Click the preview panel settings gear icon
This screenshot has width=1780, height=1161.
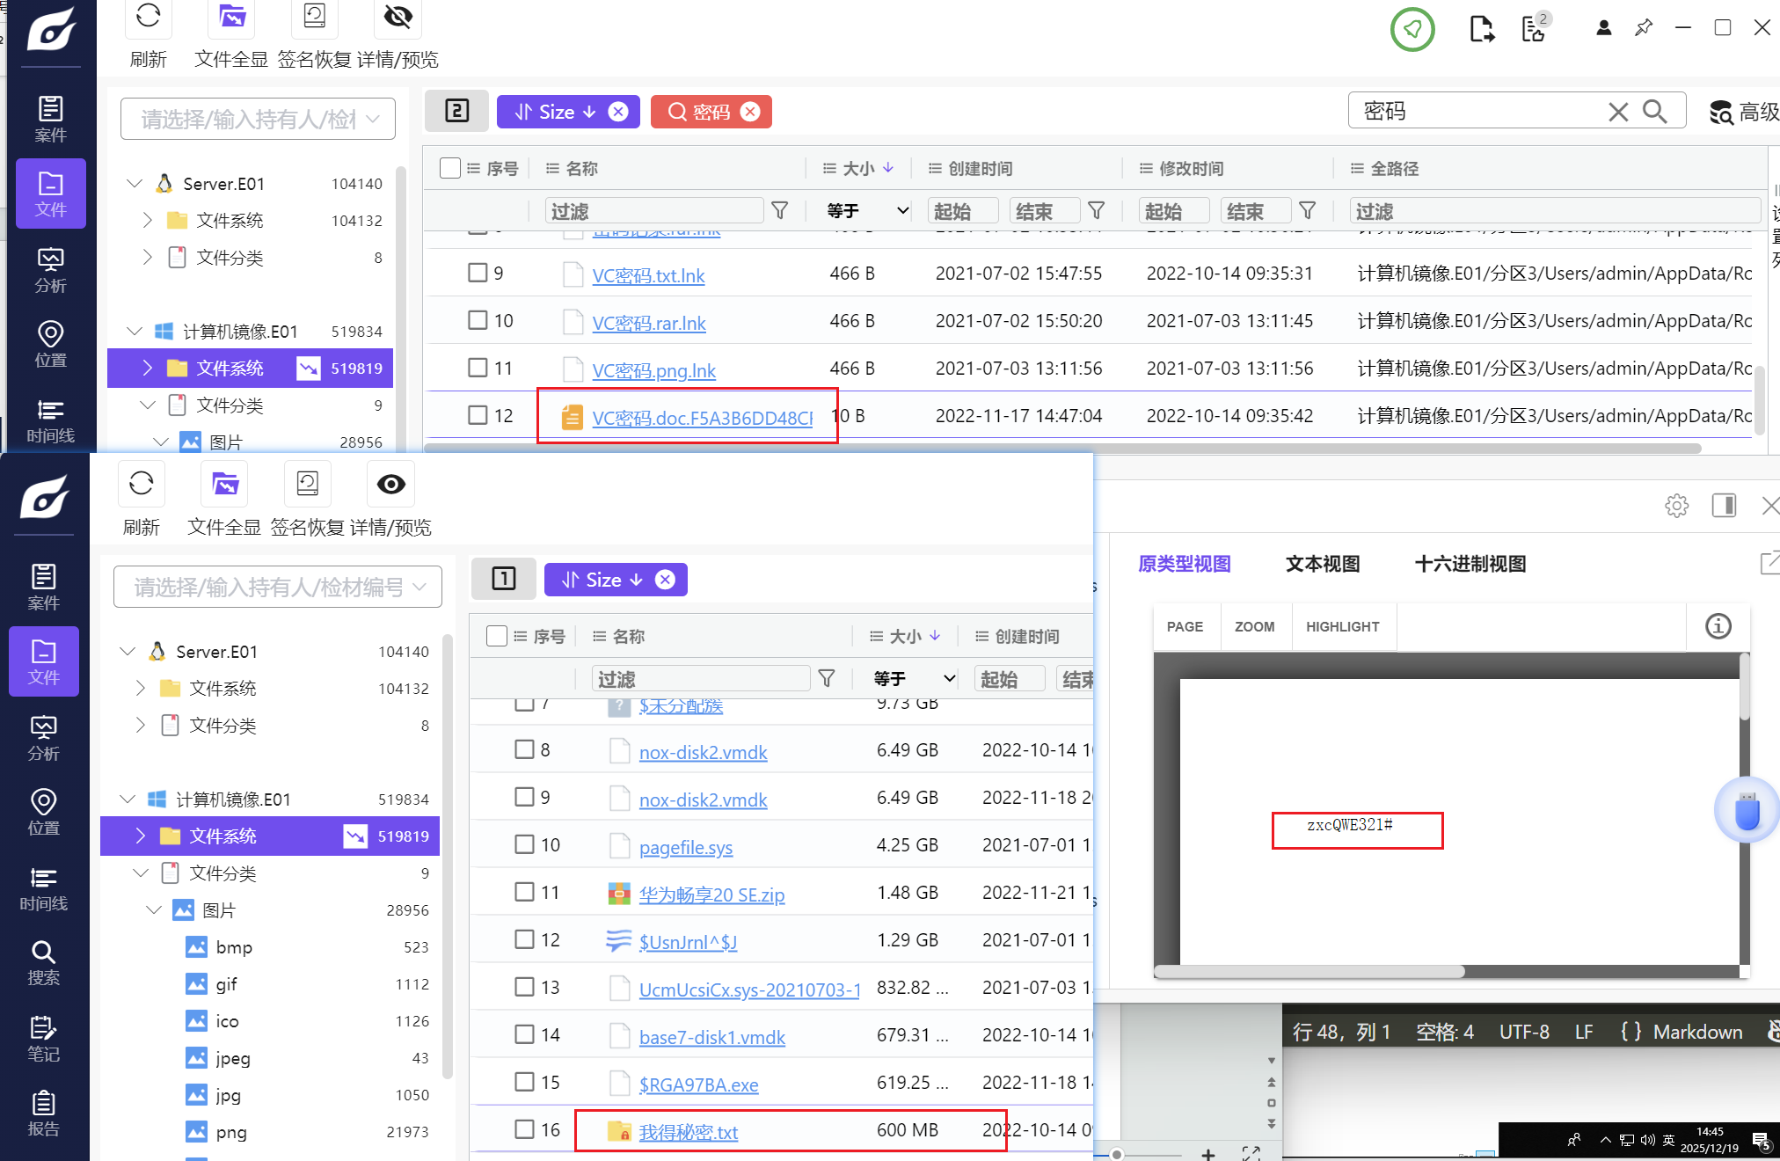pyautogui.click(x=1676, y=506)
